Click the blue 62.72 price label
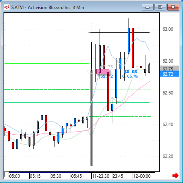Screen dimensions: 183x183 (169, 74)
